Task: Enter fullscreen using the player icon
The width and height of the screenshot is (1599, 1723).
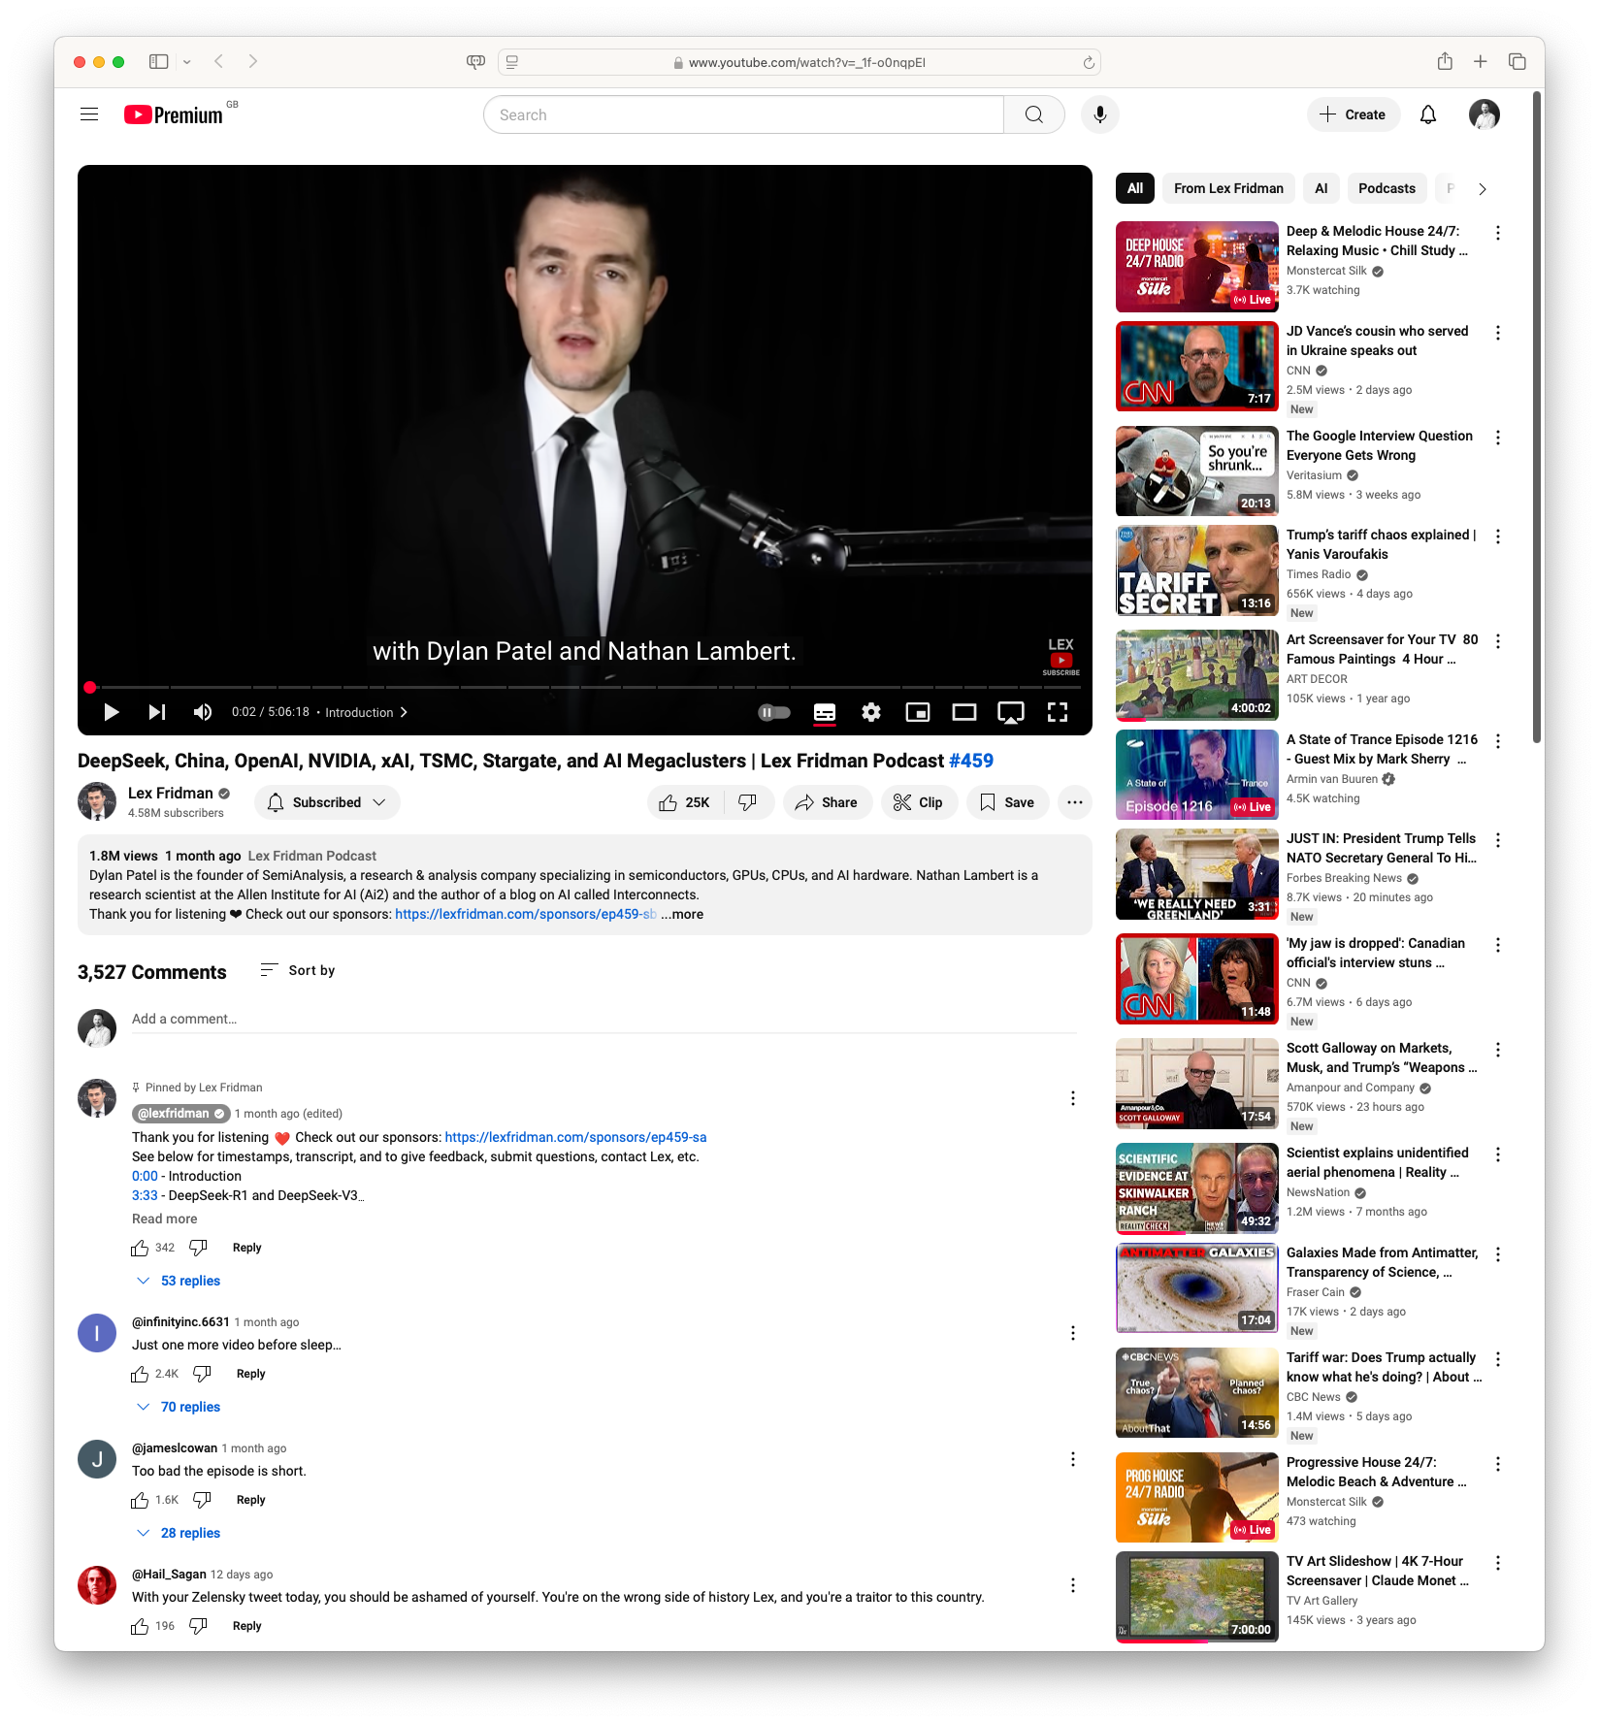Action: [1057, 711]
